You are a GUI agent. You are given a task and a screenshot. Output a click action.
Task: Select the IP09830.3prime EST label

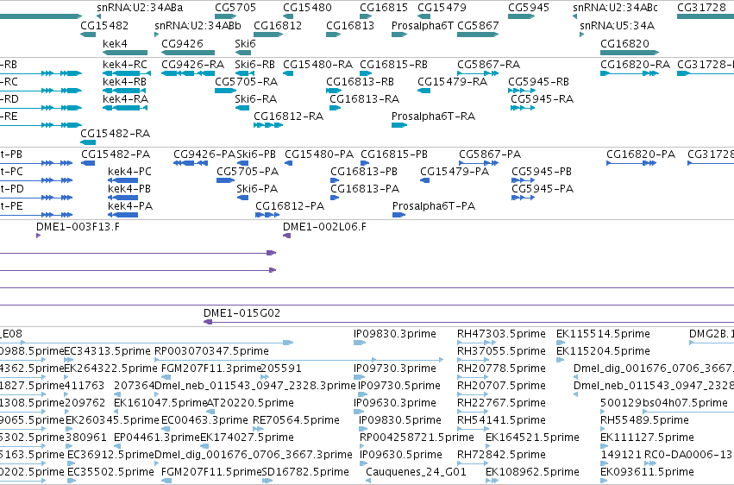pyautogui.click(x=395, y=334)
